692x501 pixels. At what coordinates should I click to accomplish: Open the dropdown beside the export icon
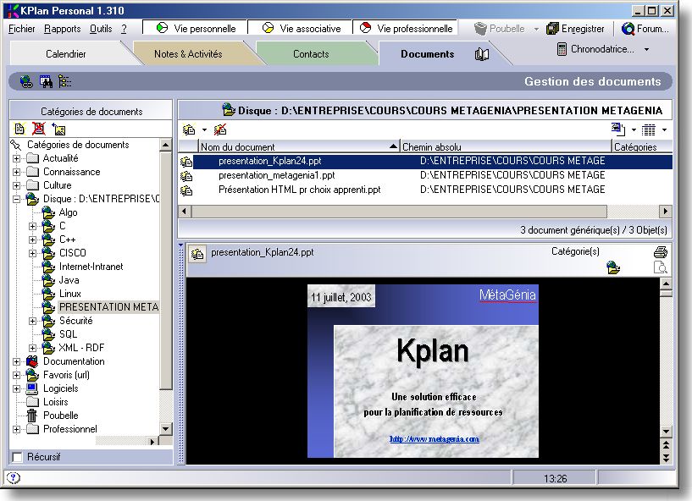pos(634,129)
